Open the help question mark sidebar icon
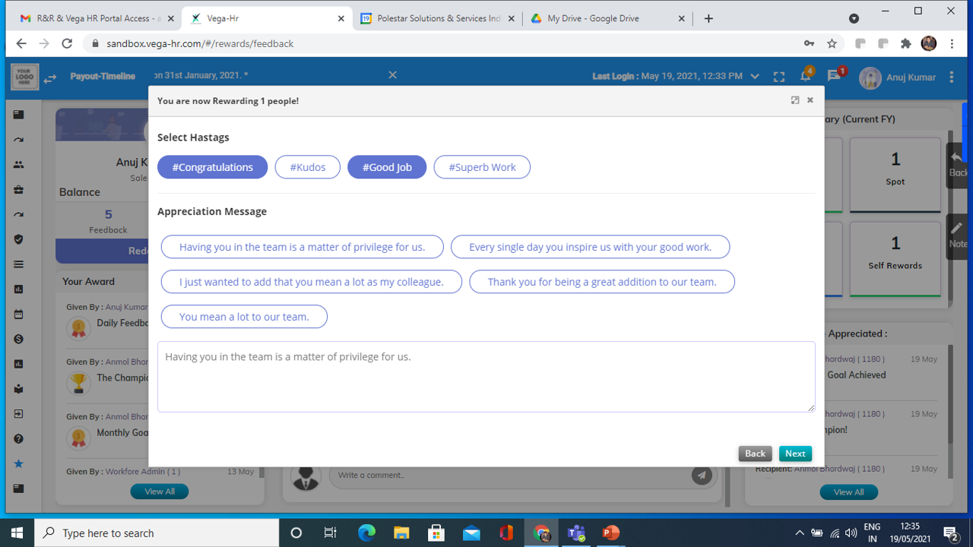Viewport: 973px width, 547px height. tap(19, 439)
